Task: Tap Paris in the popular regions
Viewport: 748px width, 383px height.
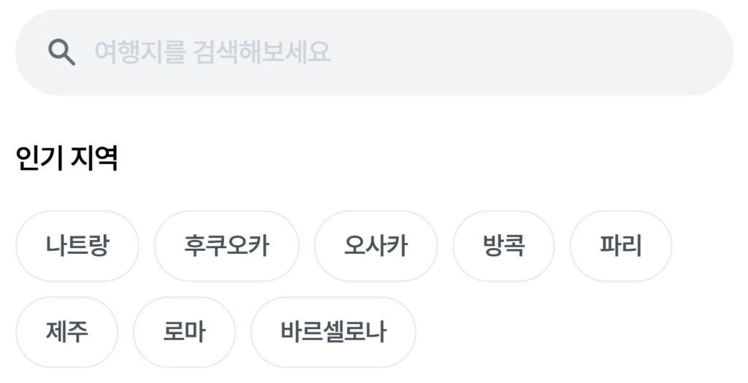Action: pyautogui.click(x=621, y=246)
